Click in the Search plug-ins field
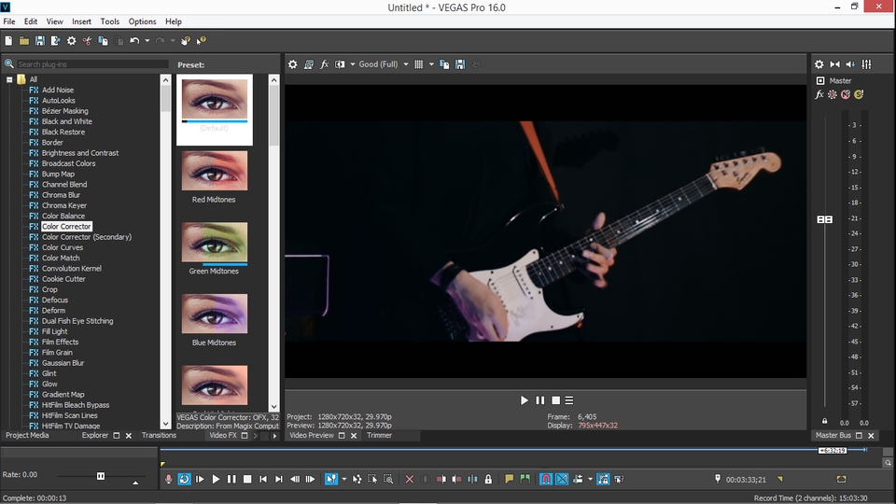Screen dimensions: 896x504 click(x=92, y=64)
